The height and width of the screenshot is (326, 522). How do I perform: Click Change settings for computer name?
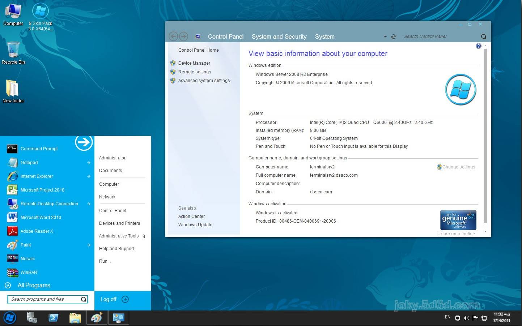(x=458, y=167)
